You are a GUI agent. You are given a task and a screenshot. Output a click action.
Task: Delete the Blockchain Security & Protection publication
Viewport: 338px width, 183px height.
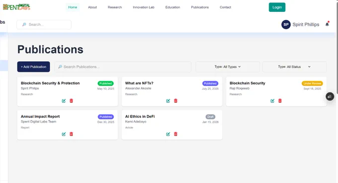click(72, 101)
